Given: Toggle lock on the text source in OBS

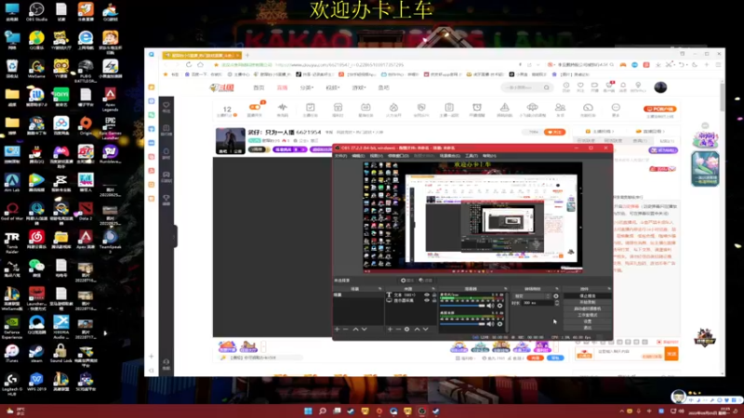Looking at the screenshot, I should [434, 294].
